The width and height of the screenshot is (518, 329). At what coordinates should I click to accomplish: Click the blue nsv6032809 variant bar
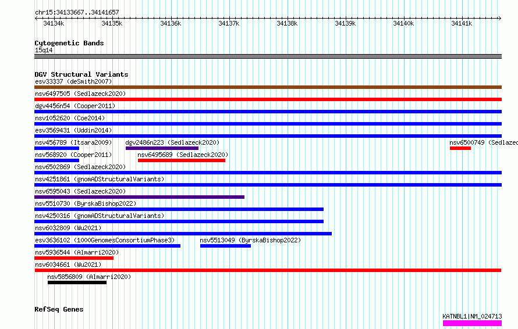click(183, 234)
